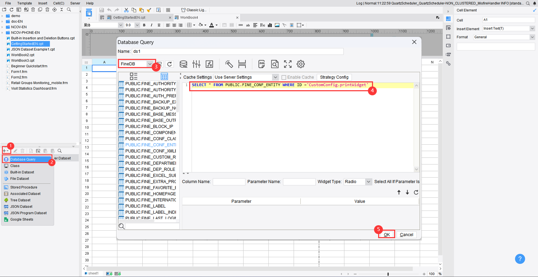Click the Strategy Config button
This screenshot has width=538, height=277.
[x=334, y=77]
